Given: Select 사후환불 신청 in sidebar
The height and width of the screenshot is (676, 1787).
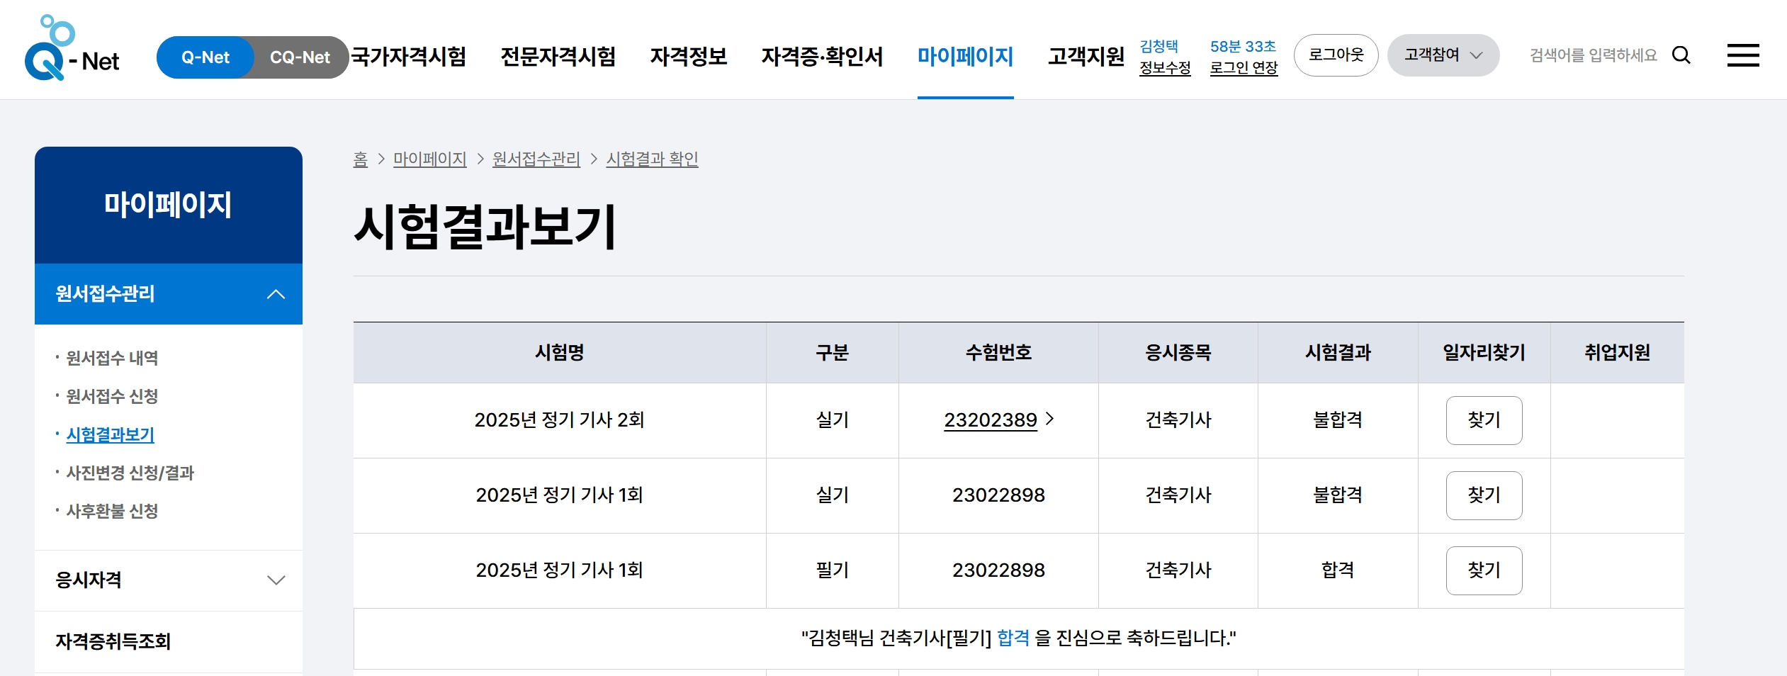Looking at the screenshot, I should tap(112, 512).
